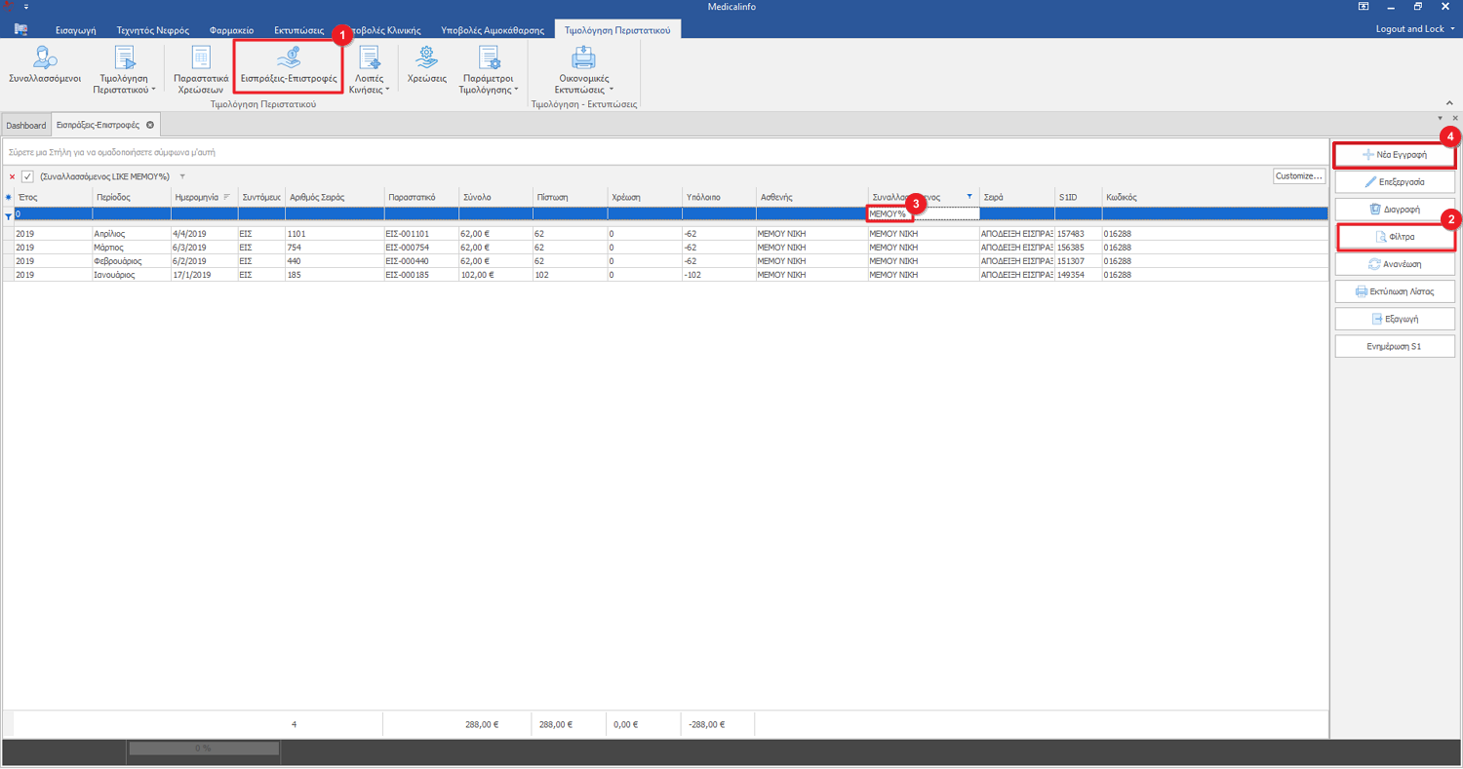Image resolution: width=1463 pixels, height=769 pixels.
Task: Click the Διαγραφή delete button
Action: pos(1395,210)
